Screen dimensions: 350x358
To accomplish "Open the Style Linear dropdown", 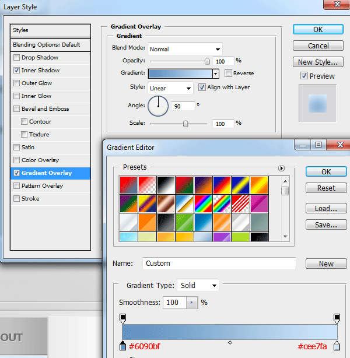I will [x=170, y=88].
